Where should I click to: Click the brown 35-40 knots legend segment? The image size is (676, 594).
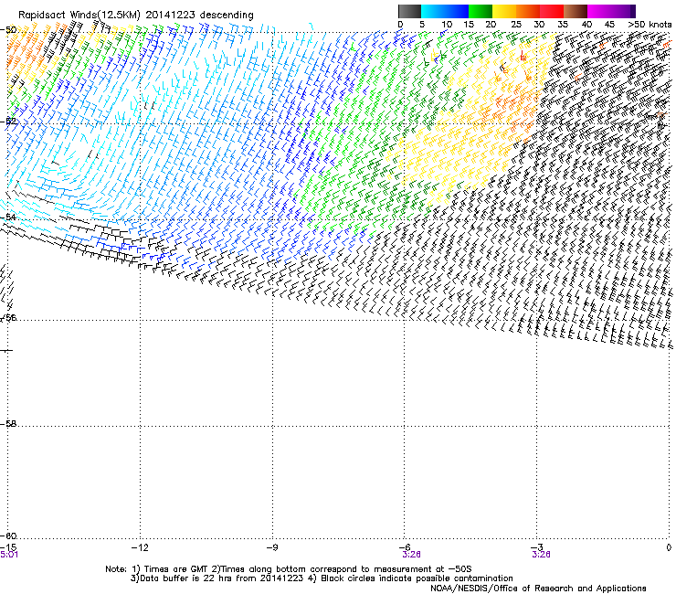pos(576,11)
